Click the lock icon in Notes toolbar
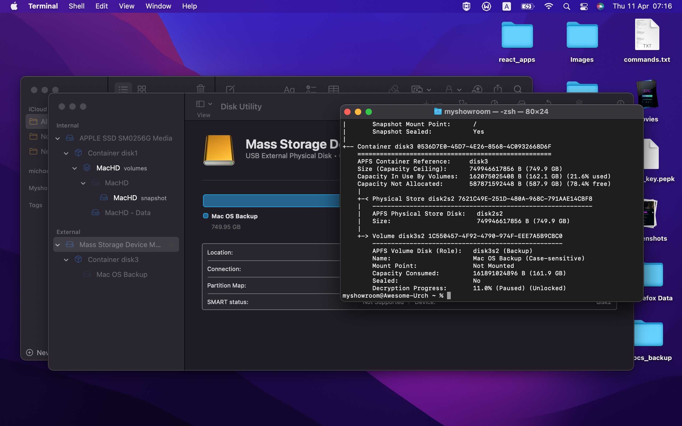This screenshot has width=682, height=426. coord(449,89)
